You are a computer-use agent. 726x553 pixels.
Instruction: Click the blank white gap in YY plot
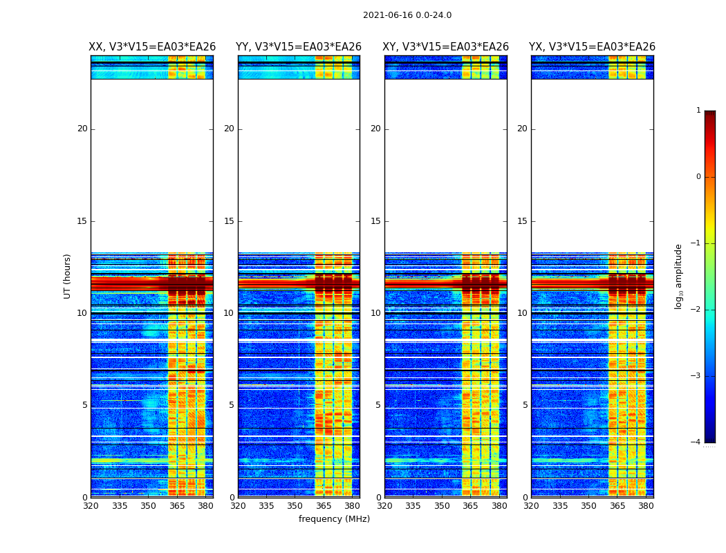click(299, 166)
